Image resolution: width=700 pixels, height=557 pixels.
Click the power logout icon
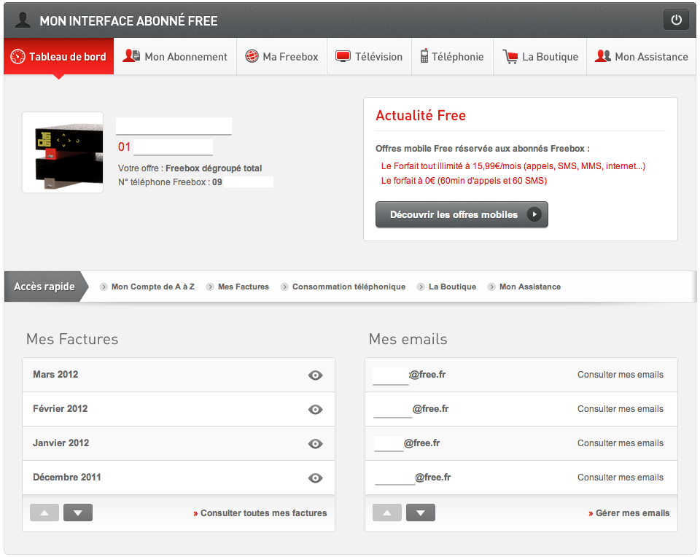pos(676,20)
